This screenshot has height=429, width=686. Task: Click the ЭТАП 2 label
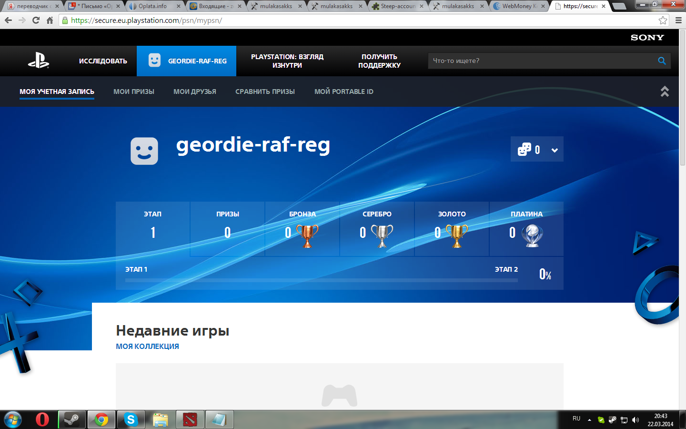[506, 269]
